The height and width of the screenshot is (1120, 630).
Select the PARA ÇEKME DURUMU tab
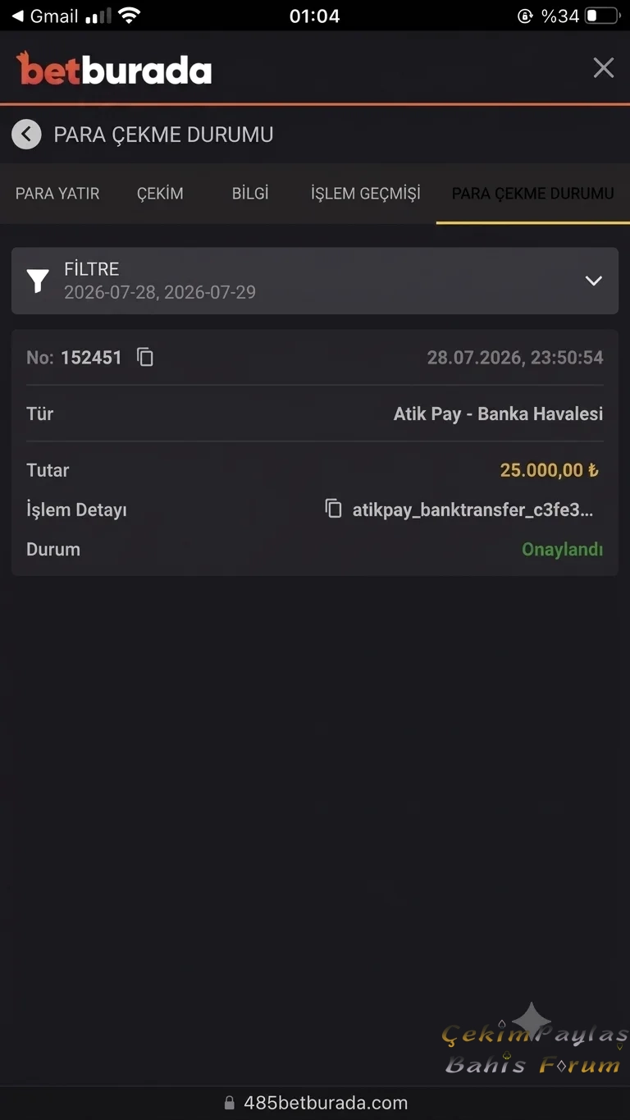point(533,194)
